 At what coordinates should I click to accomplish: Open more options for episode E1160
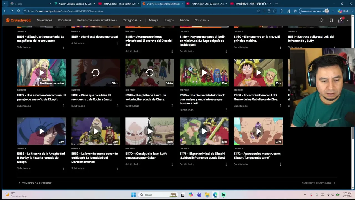pyautogui.click(x=280, y=47)
